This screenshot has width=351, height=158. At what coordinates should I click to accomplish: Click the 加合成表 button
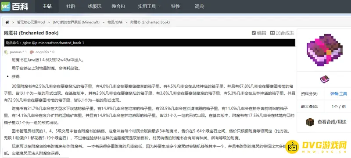tap(282, 33)
